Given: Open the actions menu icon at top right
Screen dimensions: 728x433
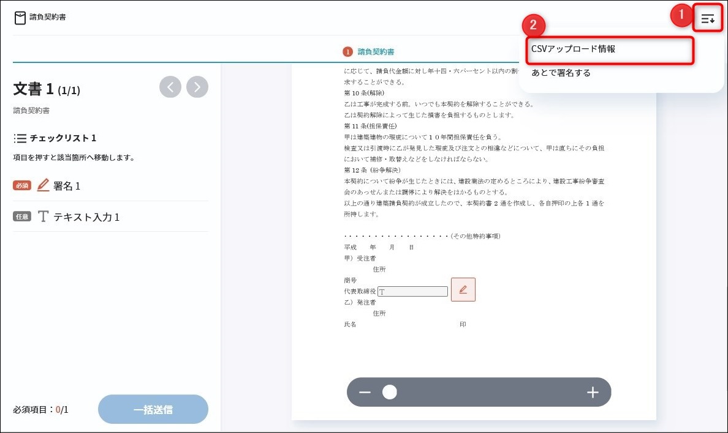Looking at the screenshot, I should (x=708, y=19).
